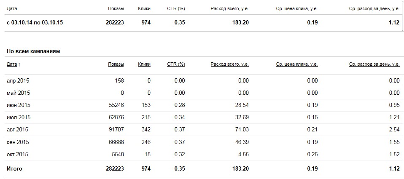Click the 71.03 spend value for August
The width and height of the screenshot is (404, 179).
coord(242,129)
